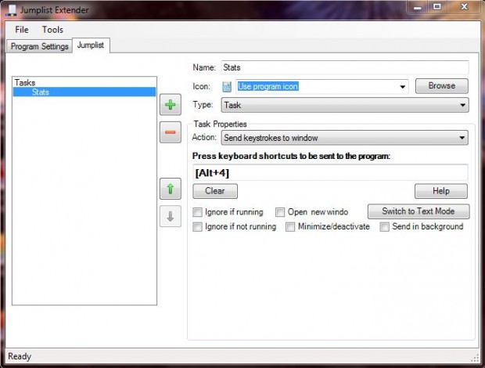
Task: Open the Icon dropdown arrow
Action: point(404,87)
